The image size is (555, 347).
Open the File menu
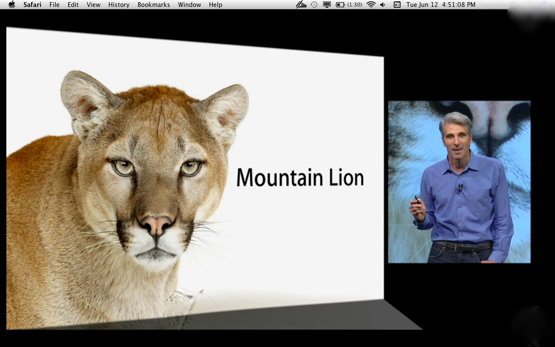coord(55,5)
